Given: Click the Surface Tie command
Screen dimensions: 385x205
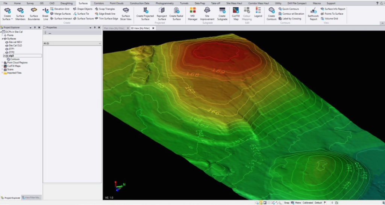Looking at the screenshot, I should (x=81, y=14).
